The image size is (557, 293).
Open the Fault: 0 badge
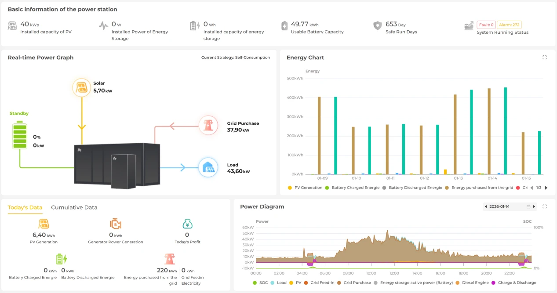click(x=486, y=25)
